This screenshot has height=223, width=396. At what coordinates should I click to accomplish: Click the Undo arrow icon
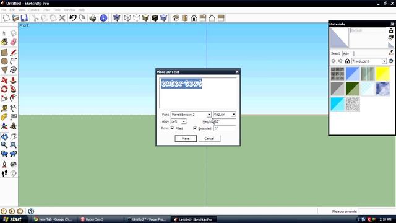coord(73,18)
